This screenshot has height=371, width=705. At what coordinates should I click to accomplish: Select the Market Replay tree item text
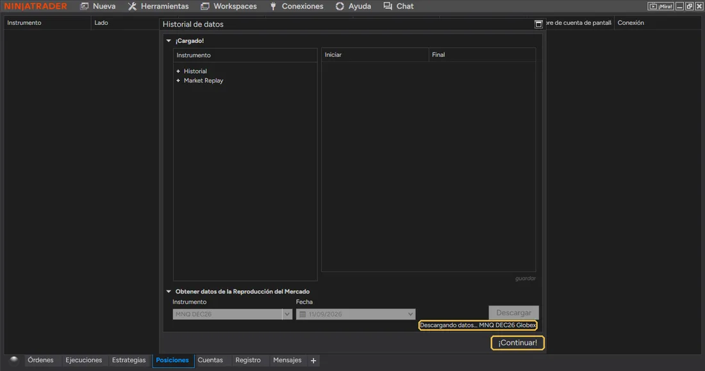click(x=203, y=81)
